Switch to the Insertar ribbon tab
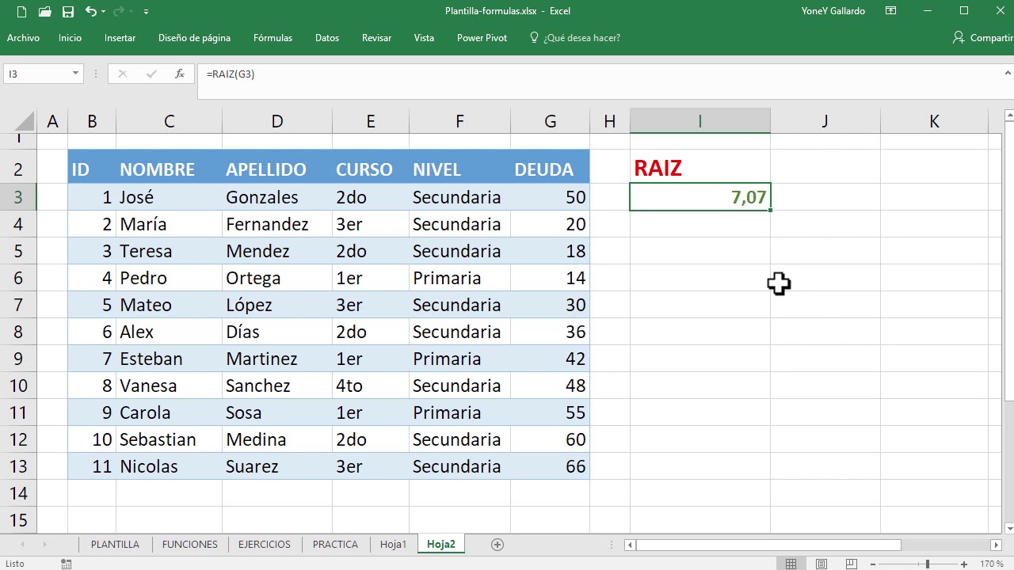1014x570 pixels. click(120, 38)
